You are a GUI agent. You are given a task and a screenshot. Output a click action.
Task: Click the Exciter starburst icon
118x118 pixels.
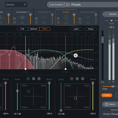click(66, 17)
